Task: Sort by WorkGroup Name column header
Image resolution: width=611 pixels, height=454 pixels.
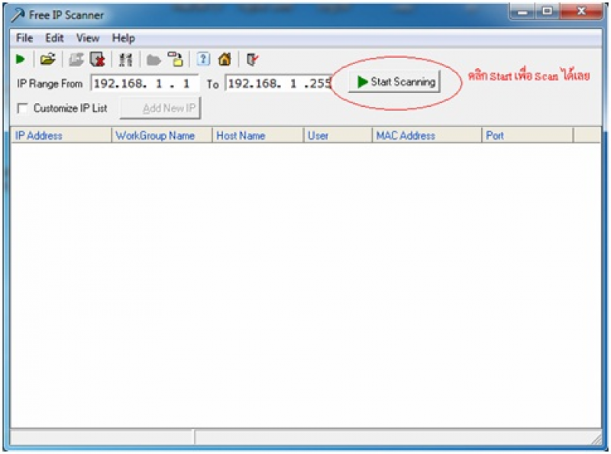Action: coord(162,136)
